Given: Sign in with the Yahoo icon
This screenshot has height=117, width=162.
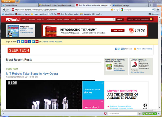Looking at the screenshot, I should coord(26,42).
